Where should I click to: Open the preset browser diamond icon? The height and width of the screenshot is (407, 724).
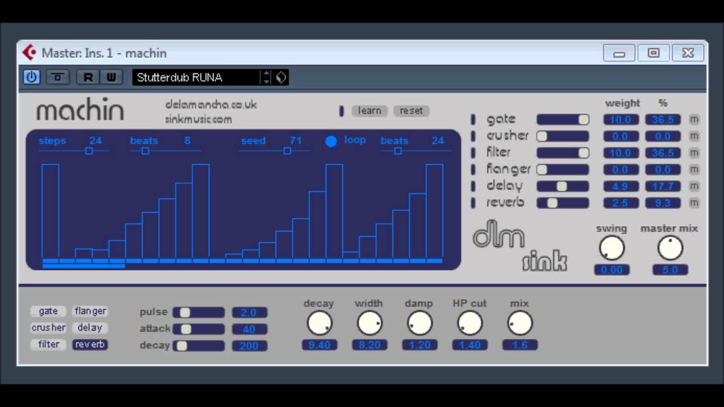(281, 77)
